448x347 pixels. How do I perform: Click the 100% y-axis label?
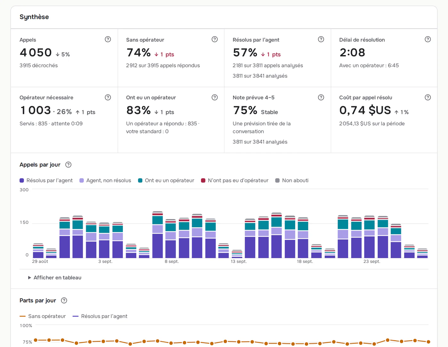[26, 326]
